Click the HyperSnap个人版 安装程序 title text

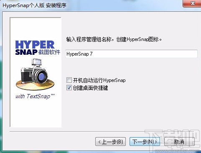tap(34, 5)
